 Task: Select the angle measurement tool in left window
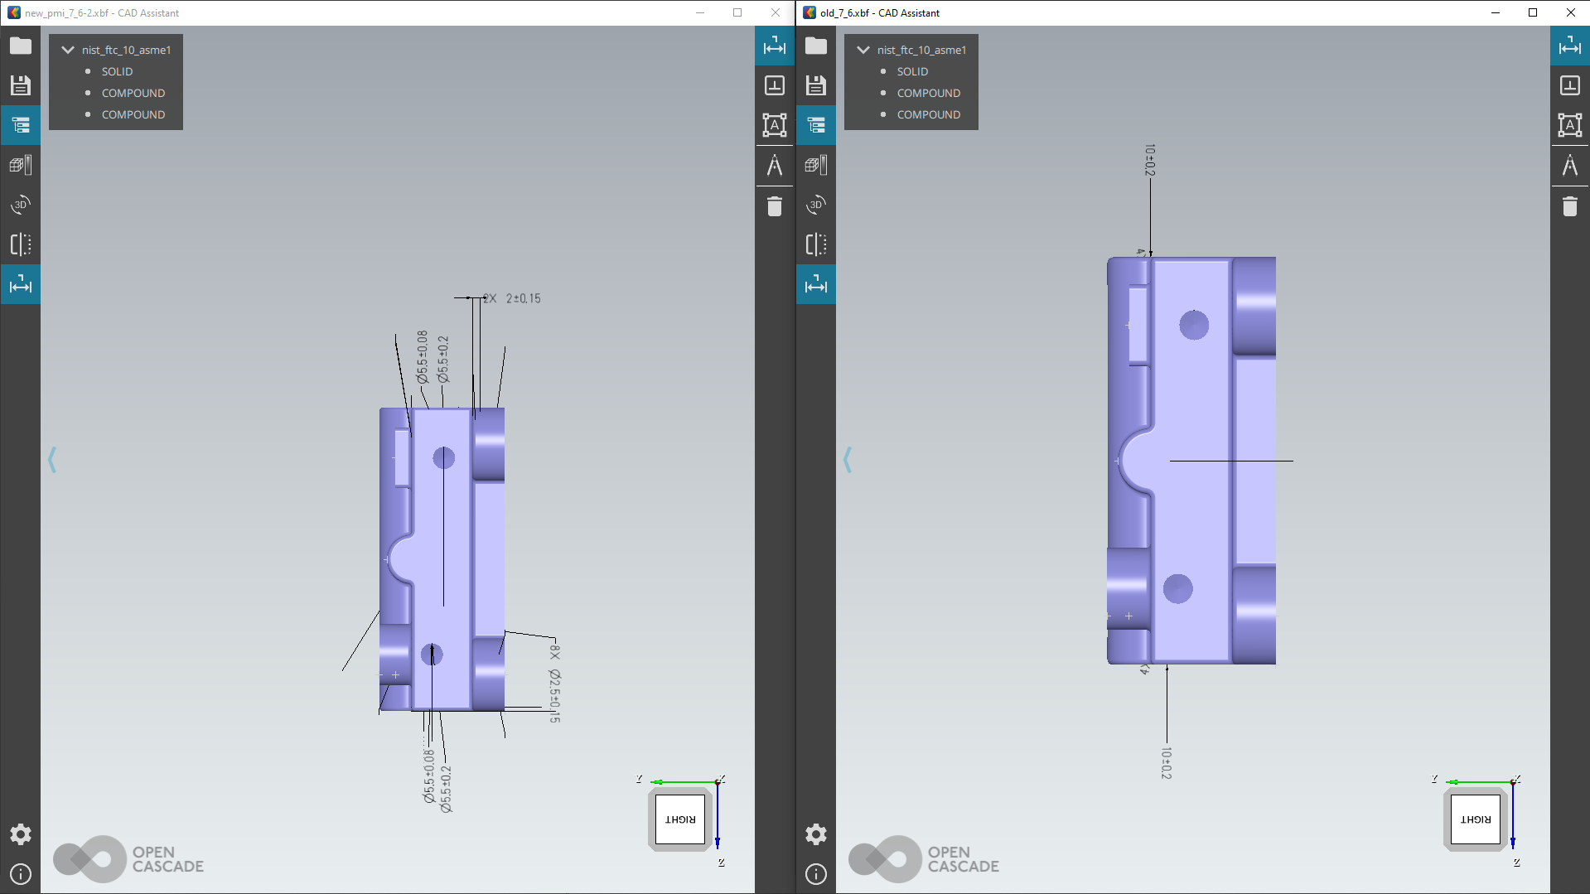click(x=775, y=166)
